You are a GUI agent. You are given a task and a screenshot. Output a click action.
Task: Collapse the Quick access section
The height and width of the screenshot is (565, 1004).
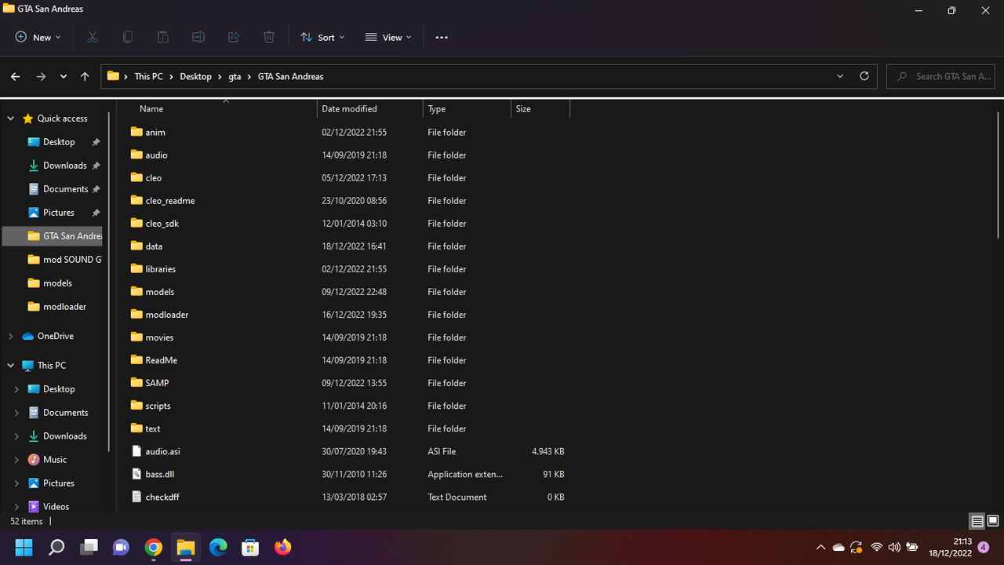click(11, 118)
